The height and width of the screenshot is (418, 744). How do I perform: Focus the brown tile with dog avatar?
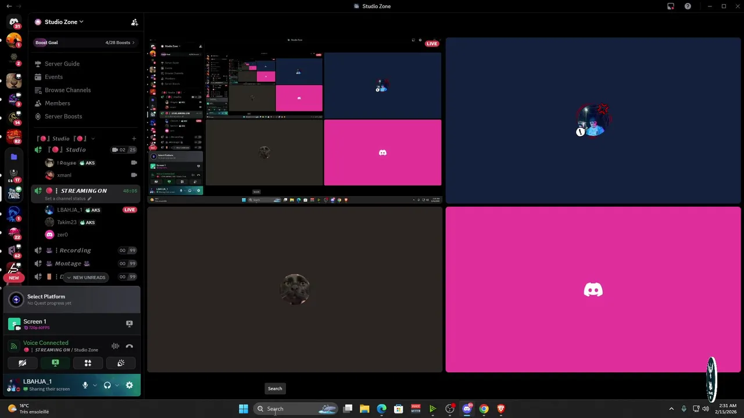pyautogui.click(x=294, y=290)
